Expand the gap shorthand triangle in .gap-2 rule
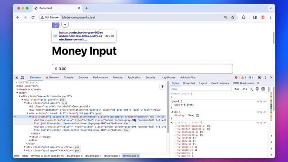This screenshot has width=288, height=162. 182,105
